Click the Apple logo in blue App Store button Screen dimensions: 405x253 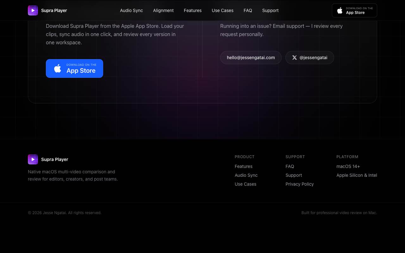pyautogui.click(x=58, y=68)
